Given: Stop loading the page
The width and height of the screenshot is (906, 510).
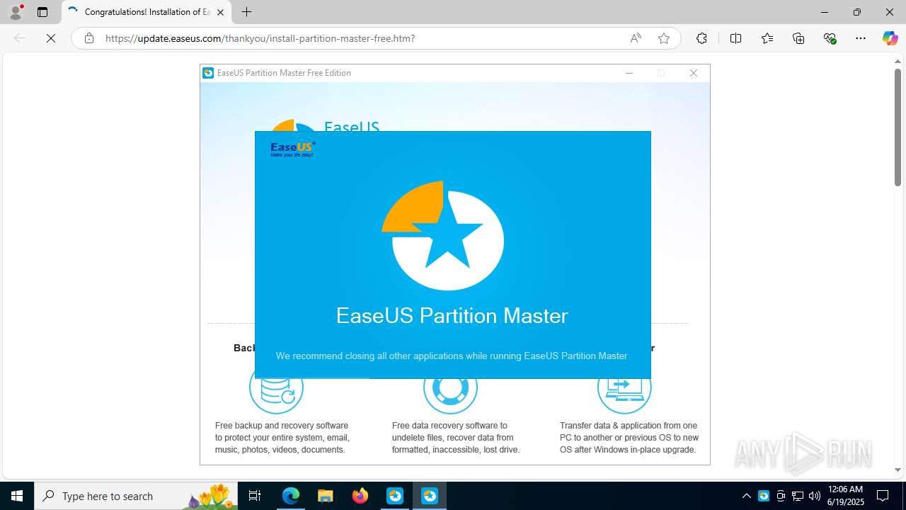Looking at the screenshot, I should 51,38.
